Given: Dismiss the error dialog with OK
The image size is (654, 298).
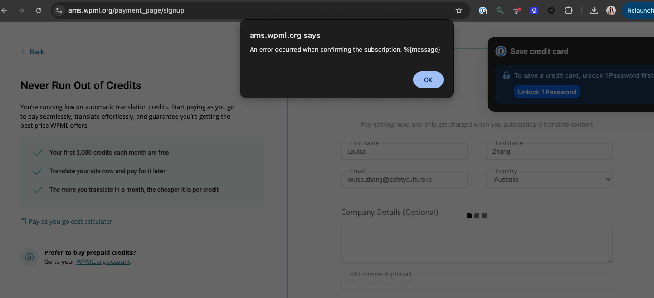Looking at the screenshot, I should pyautogui.click(x=428, y=80).
